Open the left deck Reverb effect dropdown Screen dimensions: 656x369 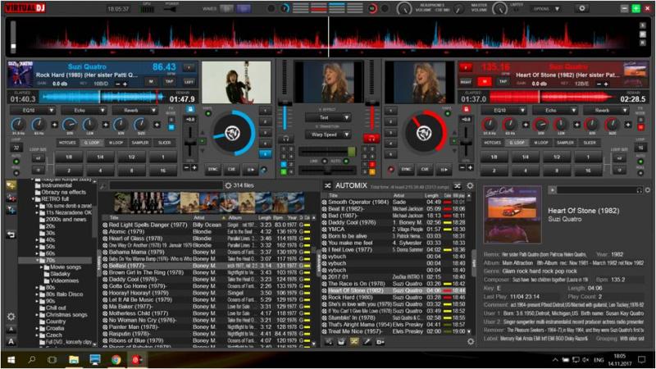point(134,111)
